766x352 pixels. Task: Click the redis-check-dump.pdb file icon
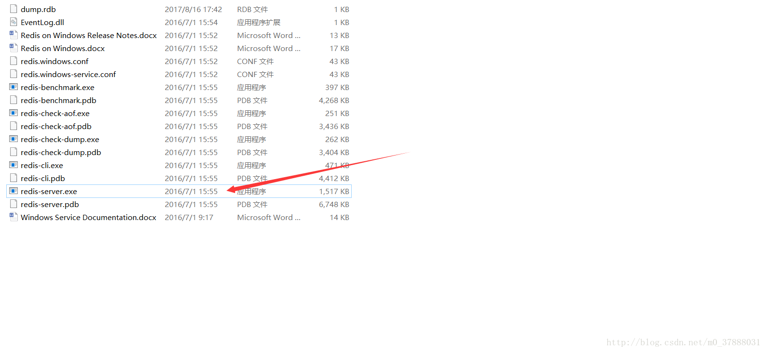point(13,152)
